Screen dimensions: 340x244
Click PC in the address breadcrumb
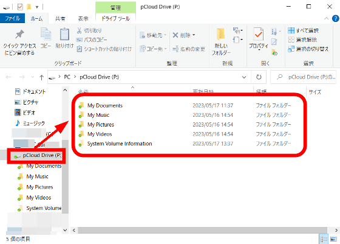tap(67, 77)
